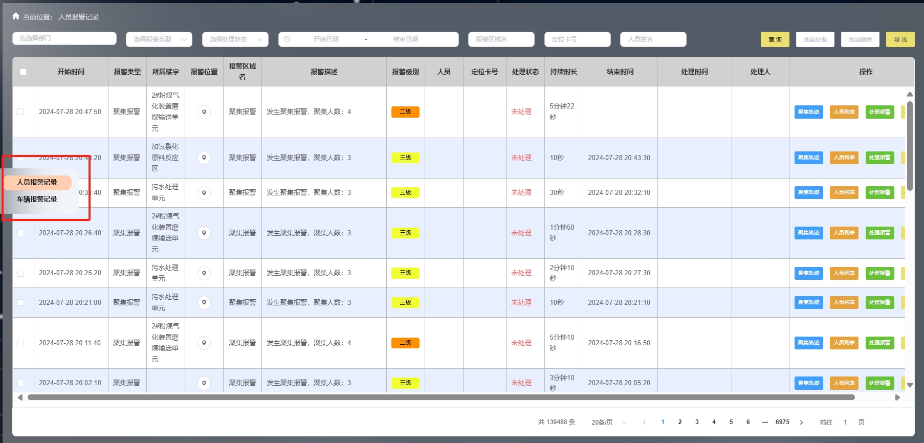Select the 2024-07-28 20:25:20 row checkbox
Viewport: 924px width, 443px height.
[21, 273]
